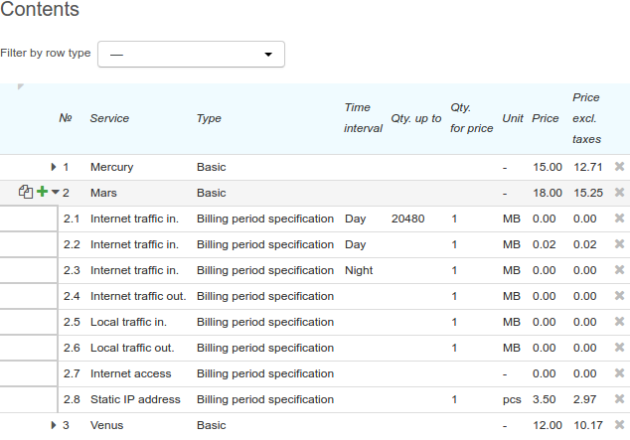
Task: Delete row 2.5 Local traffic in.
Action: 619,322
